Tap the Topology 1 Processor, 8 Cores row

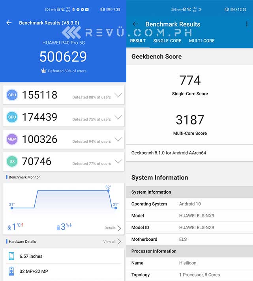click(190, 275)
